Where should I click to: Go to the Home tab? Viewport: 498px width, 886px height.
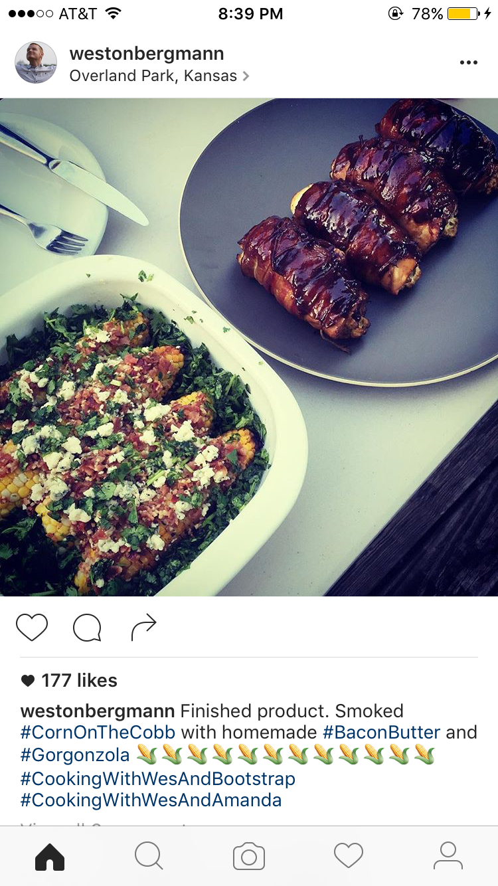[x=50, y=856]
